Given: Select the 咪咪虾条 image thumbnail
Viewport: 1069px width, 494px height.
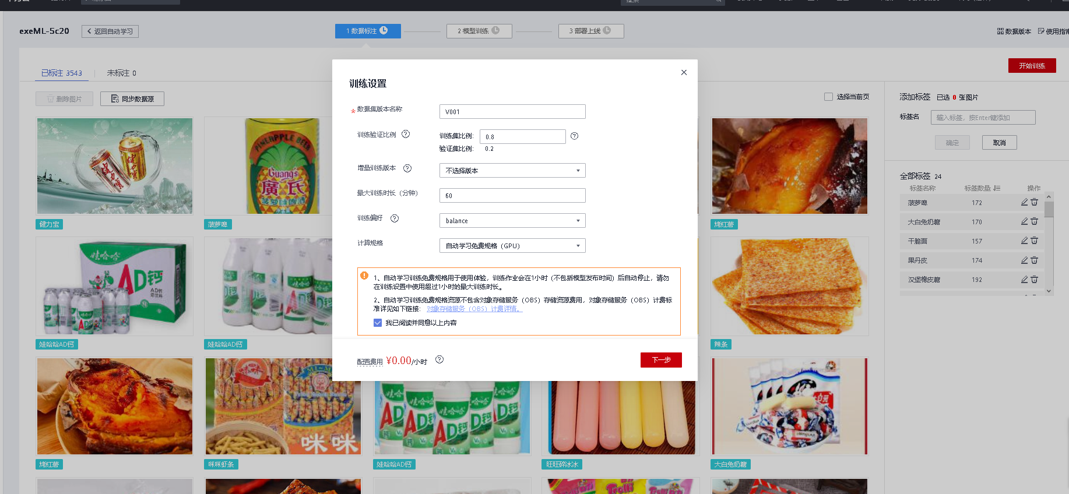Looking at the screenshot, I should pos(283,406).
